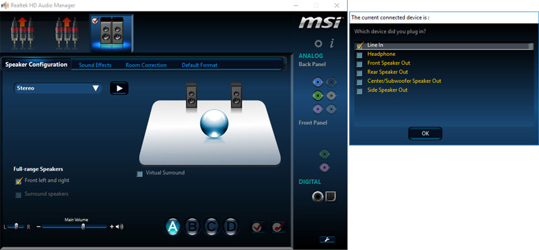This screenshot has height=250, width=539.
Task: Click the blue listener sphere in diagram
Action: click(214, 123)
